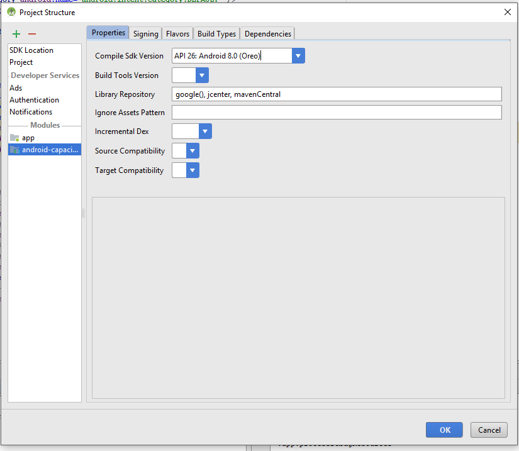Switch to the Signing tab

click(145, 33)
